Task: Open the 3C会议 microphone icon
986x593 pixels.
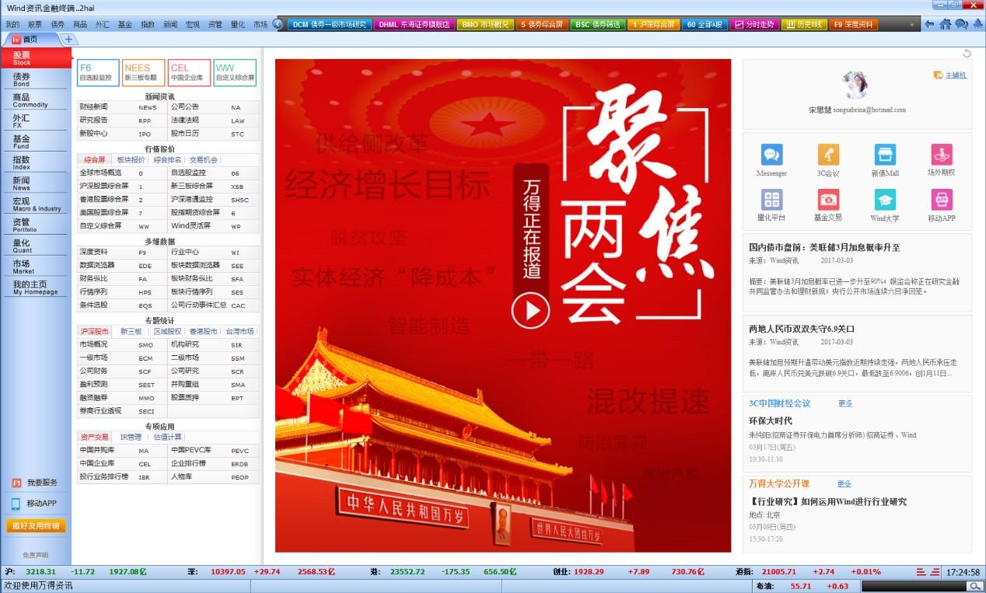Action: pos(828,155)
